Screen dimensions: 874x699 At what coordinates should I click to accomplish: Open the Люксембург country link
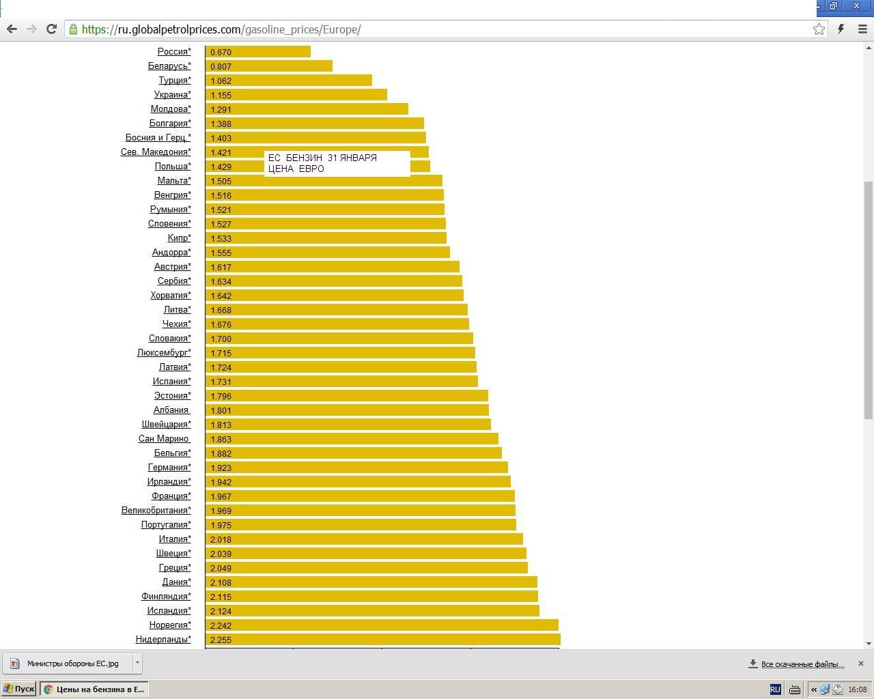click(x=164, y=352)
